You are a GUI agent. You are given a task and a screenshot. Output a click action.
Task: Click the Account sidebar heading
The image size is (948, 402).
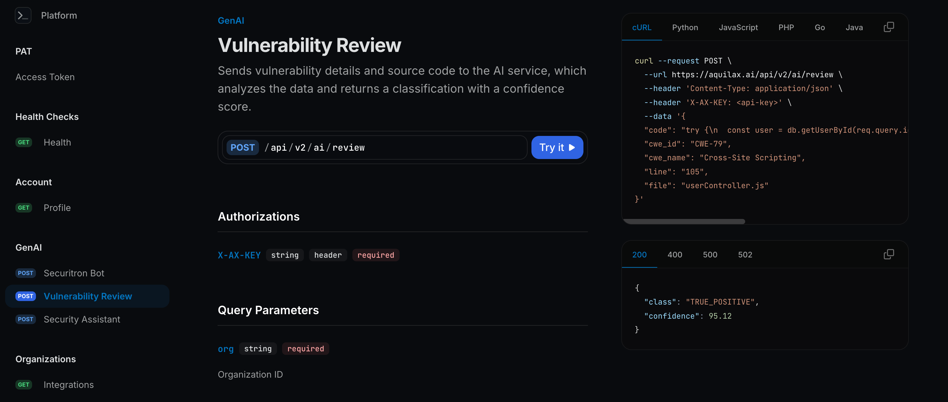(x=33, y=182)
